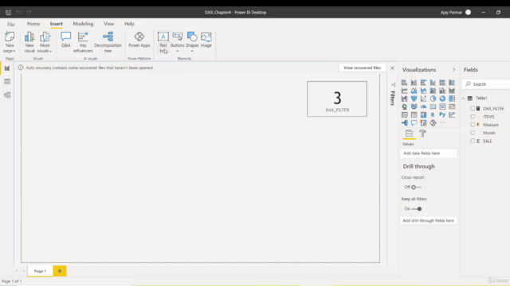Select the treemap visual
The height and width of the screenshot is (286, 510).
click(452, 99)
